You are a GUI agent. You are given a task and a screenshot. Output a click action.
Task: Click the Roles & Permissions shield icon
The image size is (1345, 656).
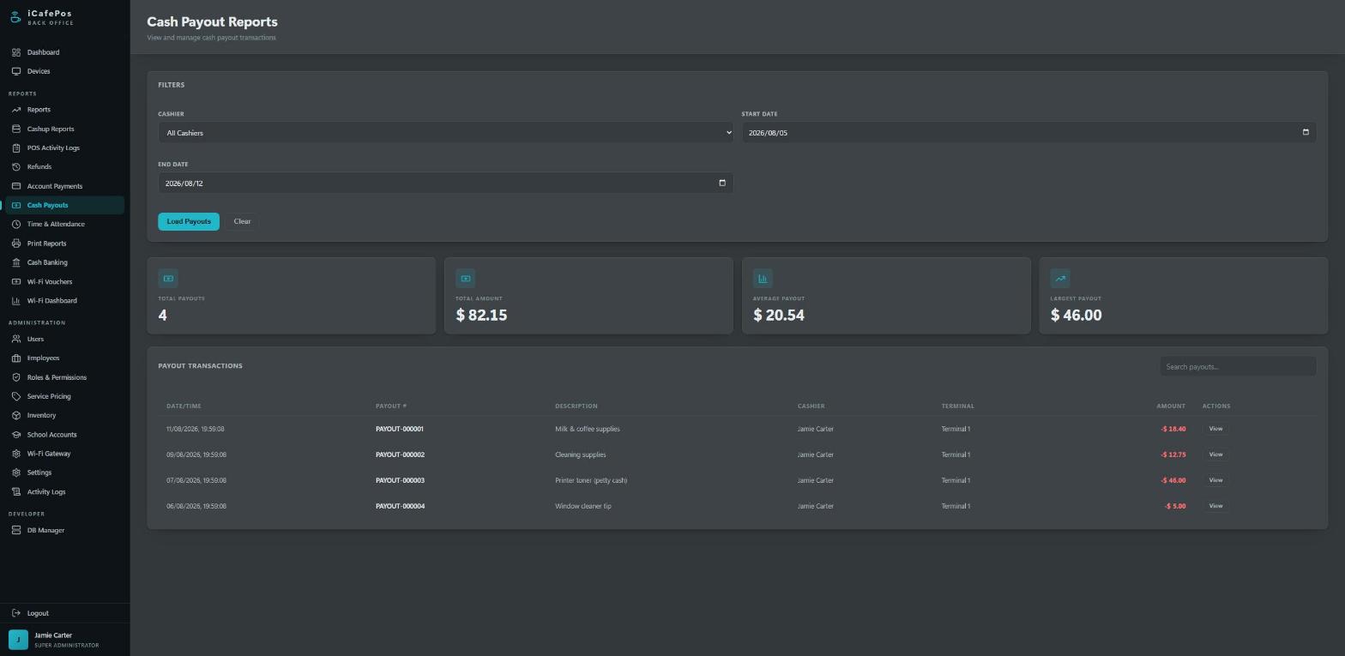tap(16, 377)
